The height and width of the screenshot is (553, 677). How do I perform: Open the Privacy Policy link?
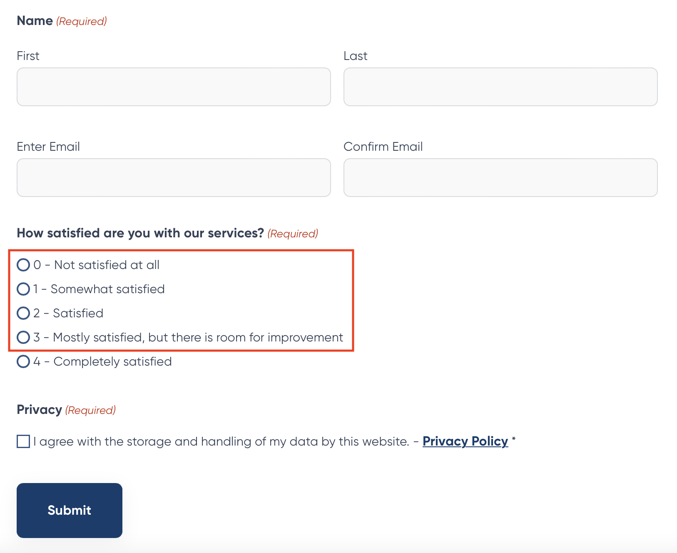tap(465, 441)
